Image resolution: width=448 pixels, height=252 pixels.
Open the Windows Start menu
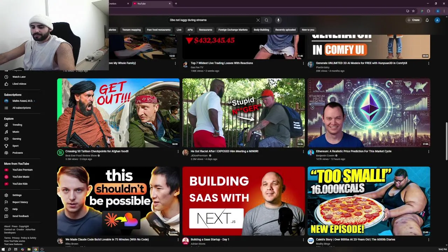point(3,249)
